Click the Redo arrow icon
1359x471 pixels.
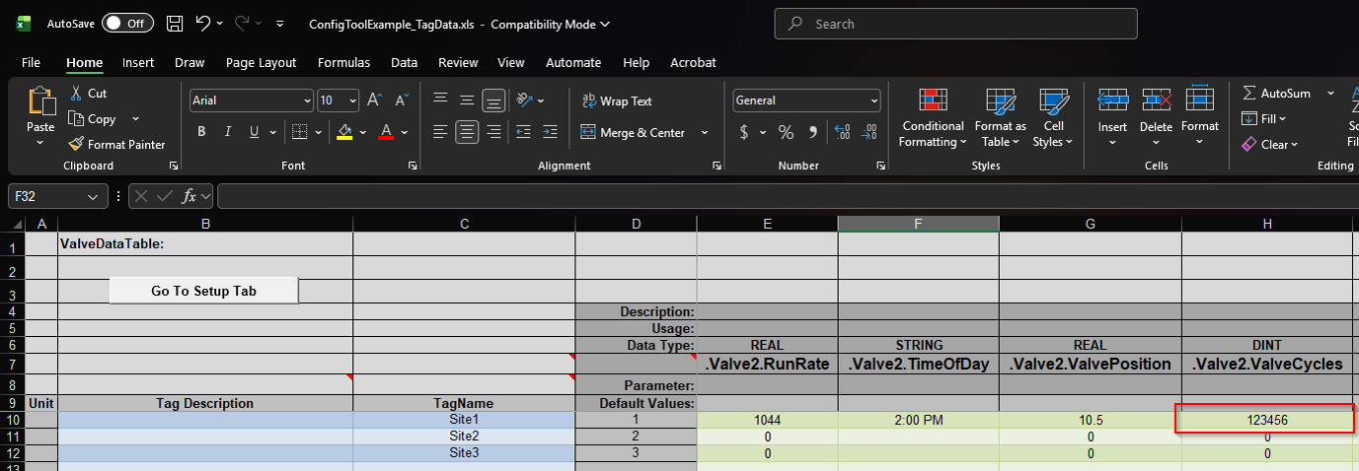244,23
